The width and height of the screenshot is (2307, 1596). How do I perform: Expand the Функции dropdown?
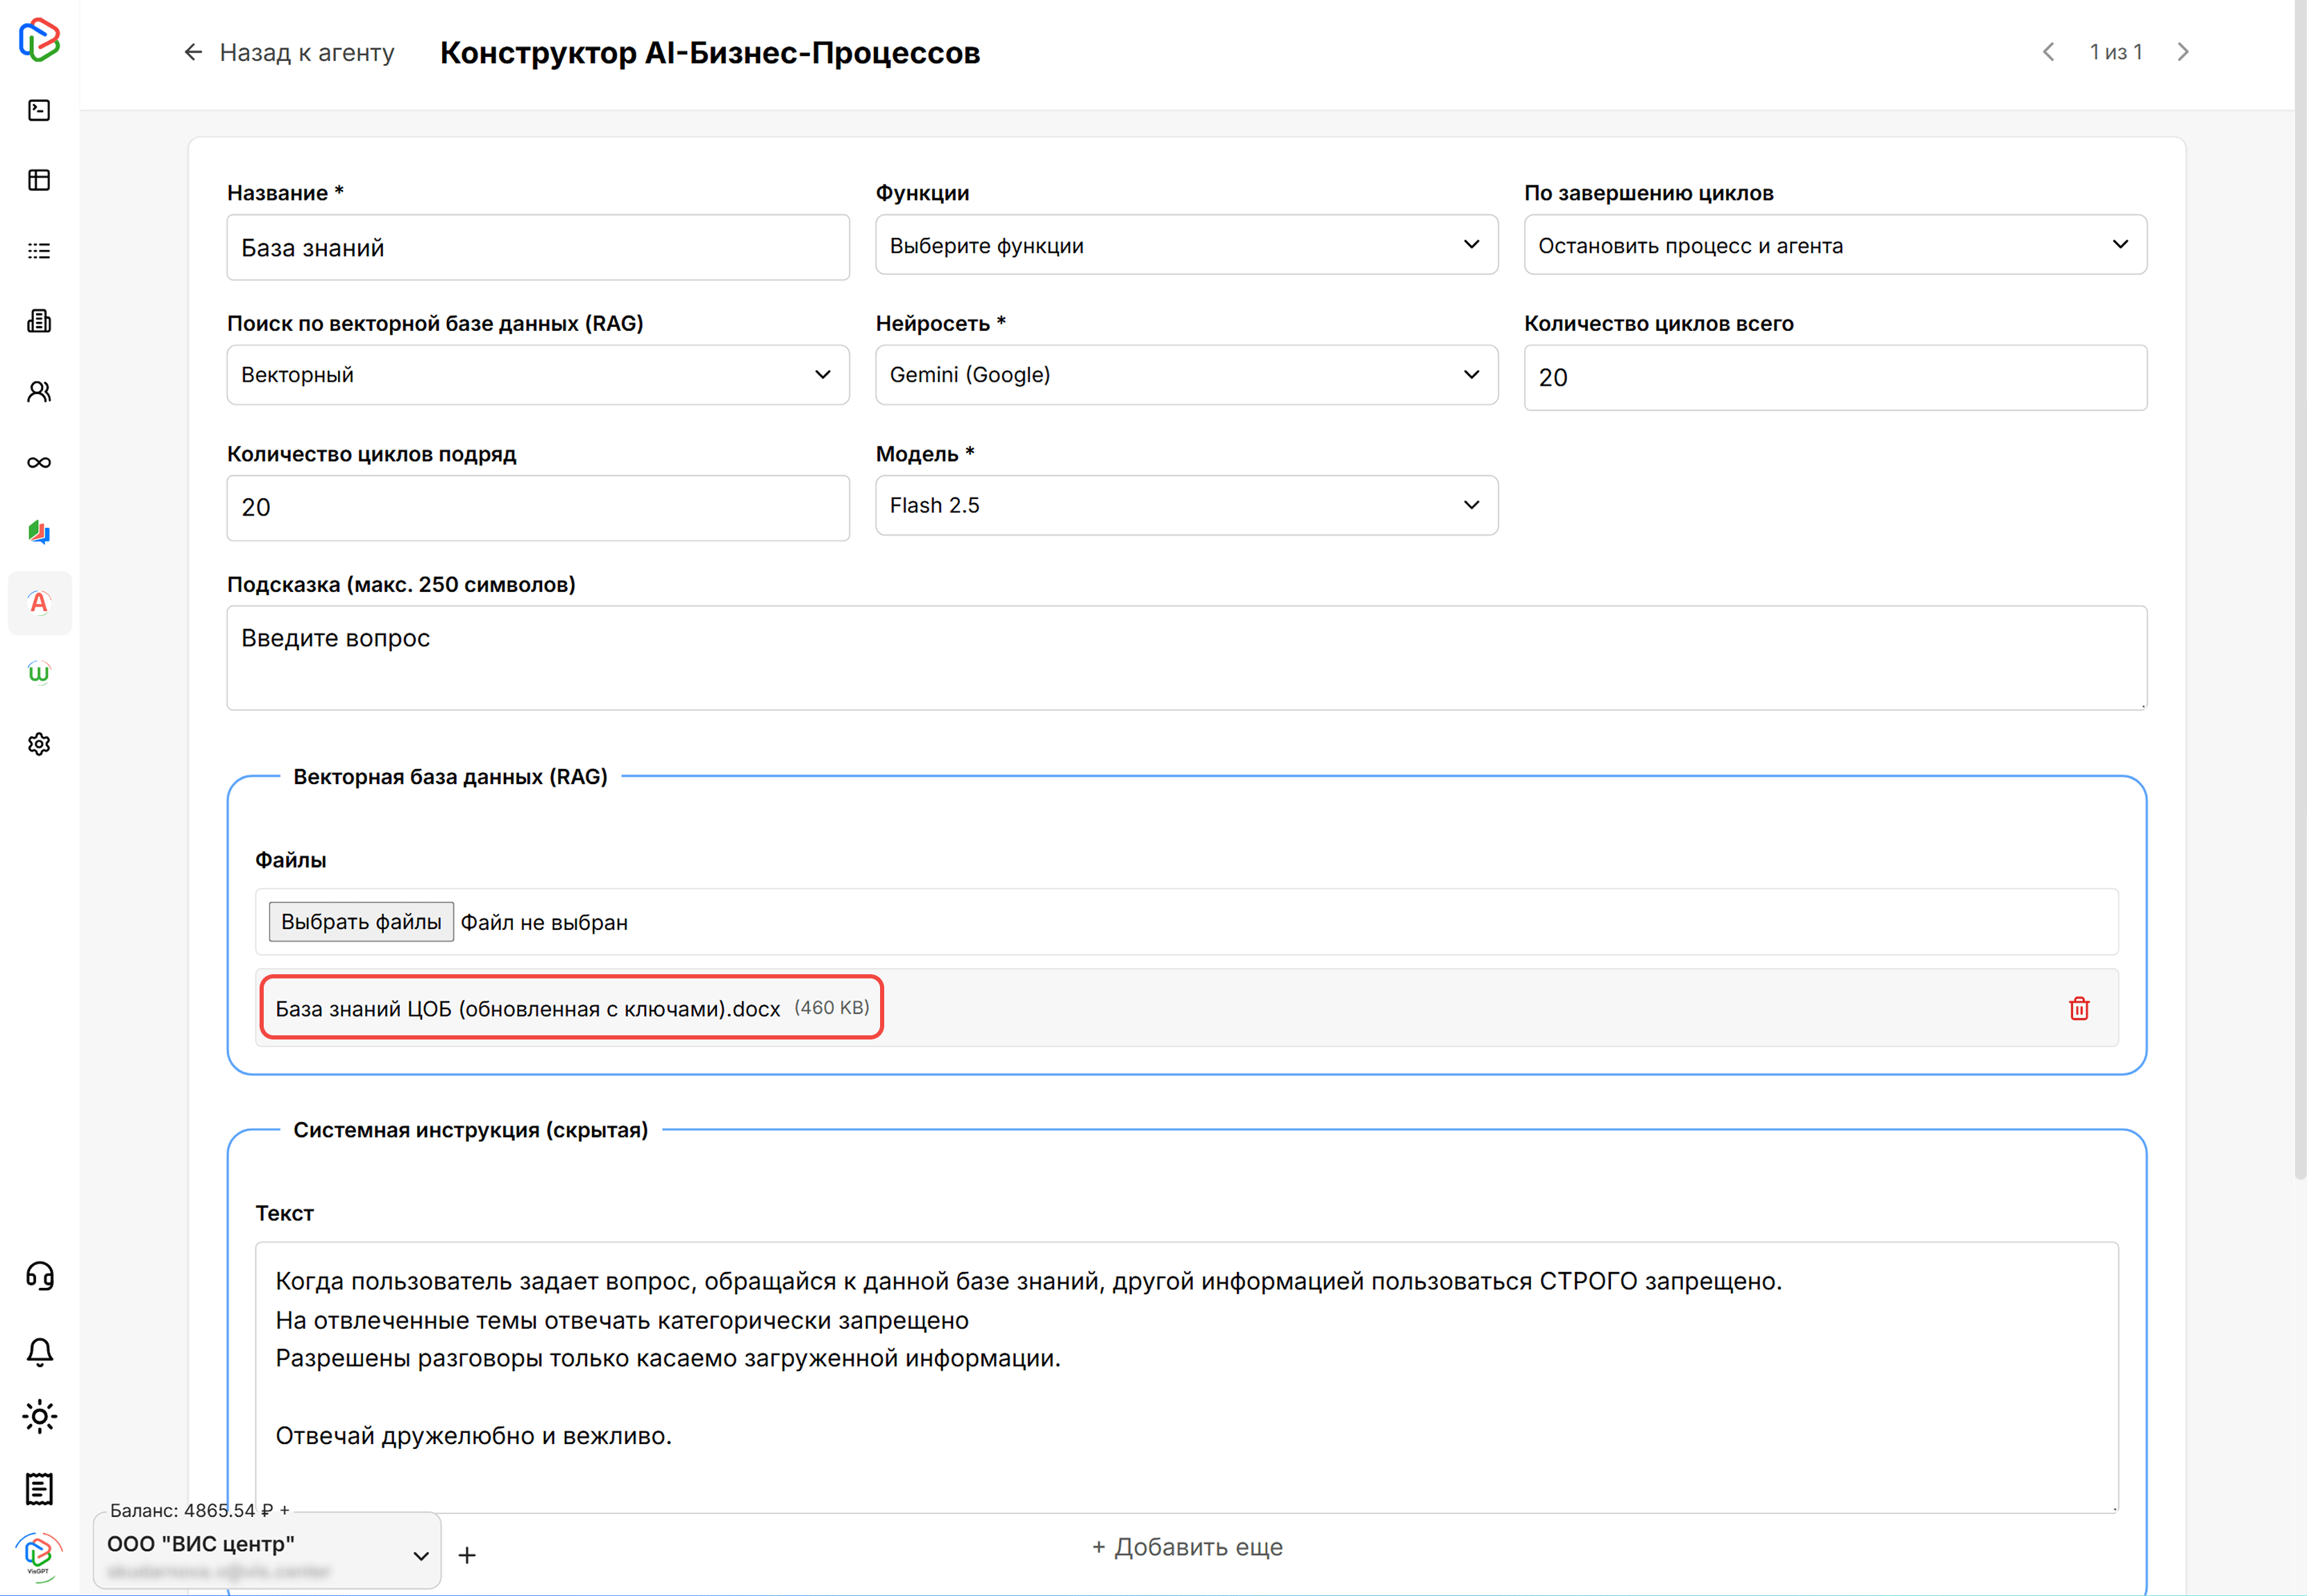click(1186, 245)
